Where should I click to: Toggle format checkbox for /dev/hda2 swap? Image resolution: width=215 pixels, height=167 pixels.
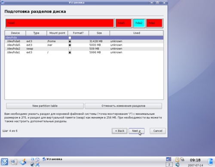pyautogui.click(x=70, y=49)
